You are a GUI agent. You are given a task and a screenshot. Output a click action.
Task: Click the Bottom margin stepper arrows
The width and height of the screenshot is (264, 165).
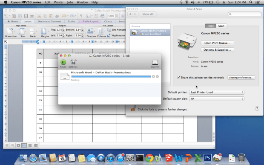(x=83, y=30)
